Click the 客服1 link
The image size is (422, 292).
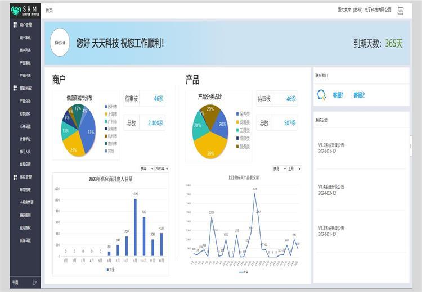click(338, 95)
